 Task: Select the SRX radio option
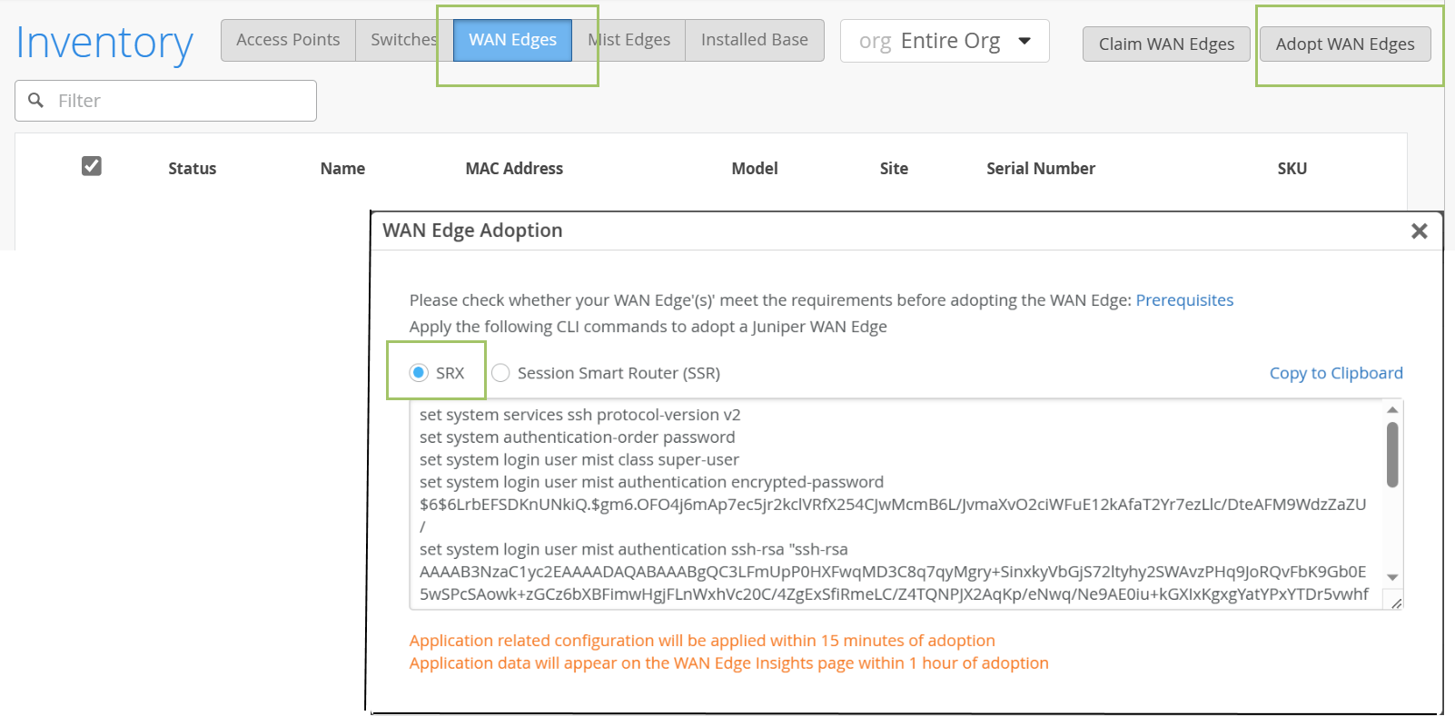pyautogui.click(x=419, y=373)
